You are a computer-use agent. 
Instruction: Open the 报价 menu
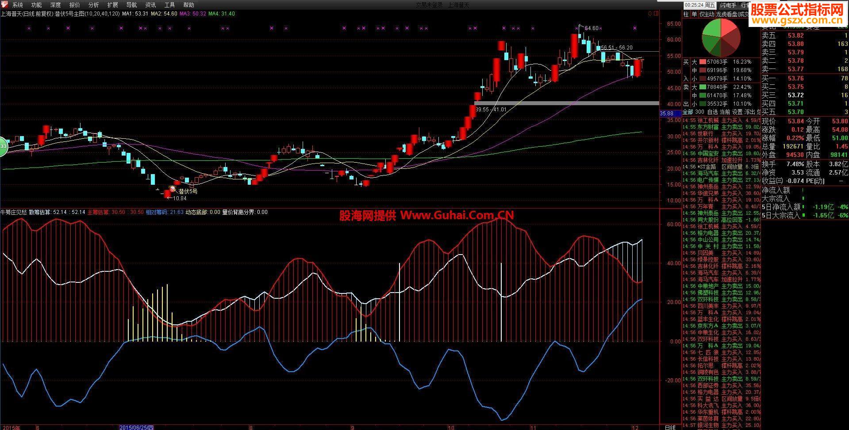click(x=75, y=5)
